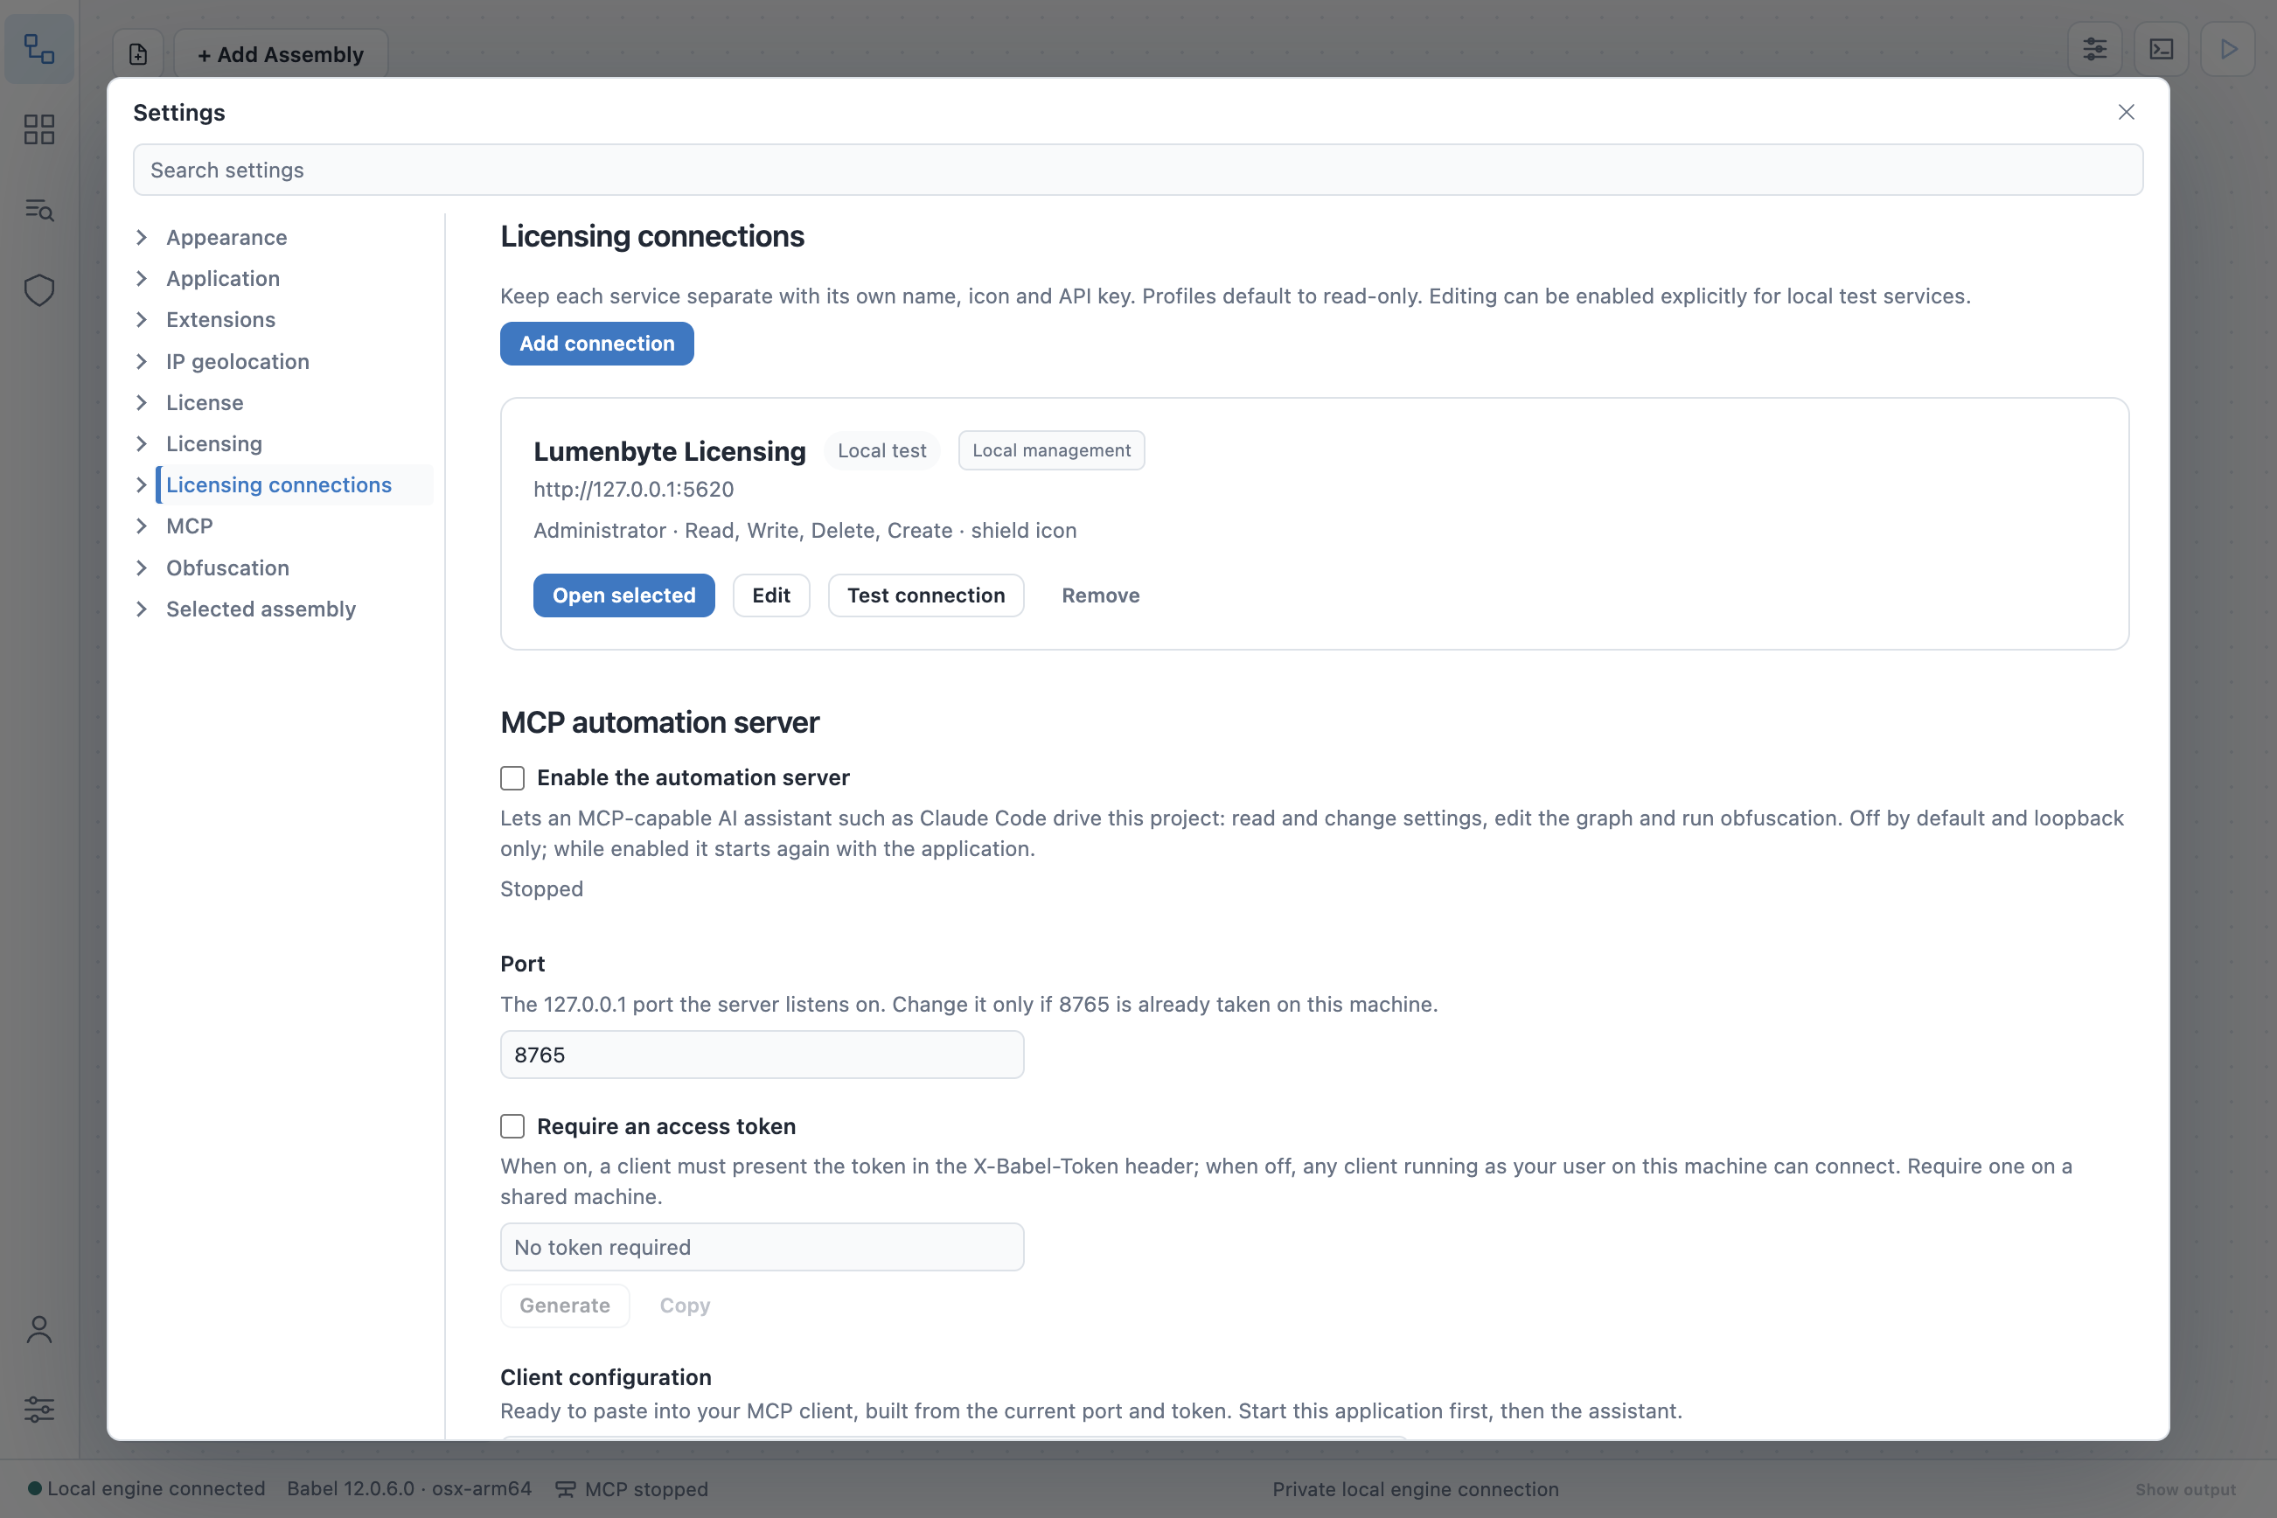Click the new file icon in toolbar
This screenshot has width=2277, height=1518.
point(138,54)
